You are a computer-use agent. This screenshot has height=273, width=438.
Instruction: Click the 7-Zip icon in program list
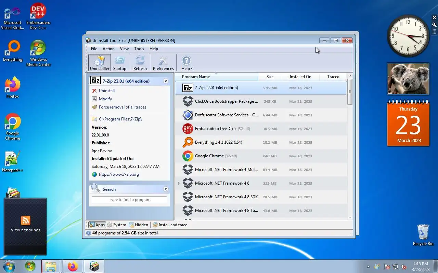pos(188,88)
